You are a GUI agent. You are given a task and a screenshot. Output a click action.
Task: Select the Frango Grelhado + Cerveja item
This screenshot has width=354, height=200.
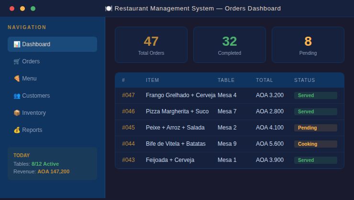tap(181, 95)
